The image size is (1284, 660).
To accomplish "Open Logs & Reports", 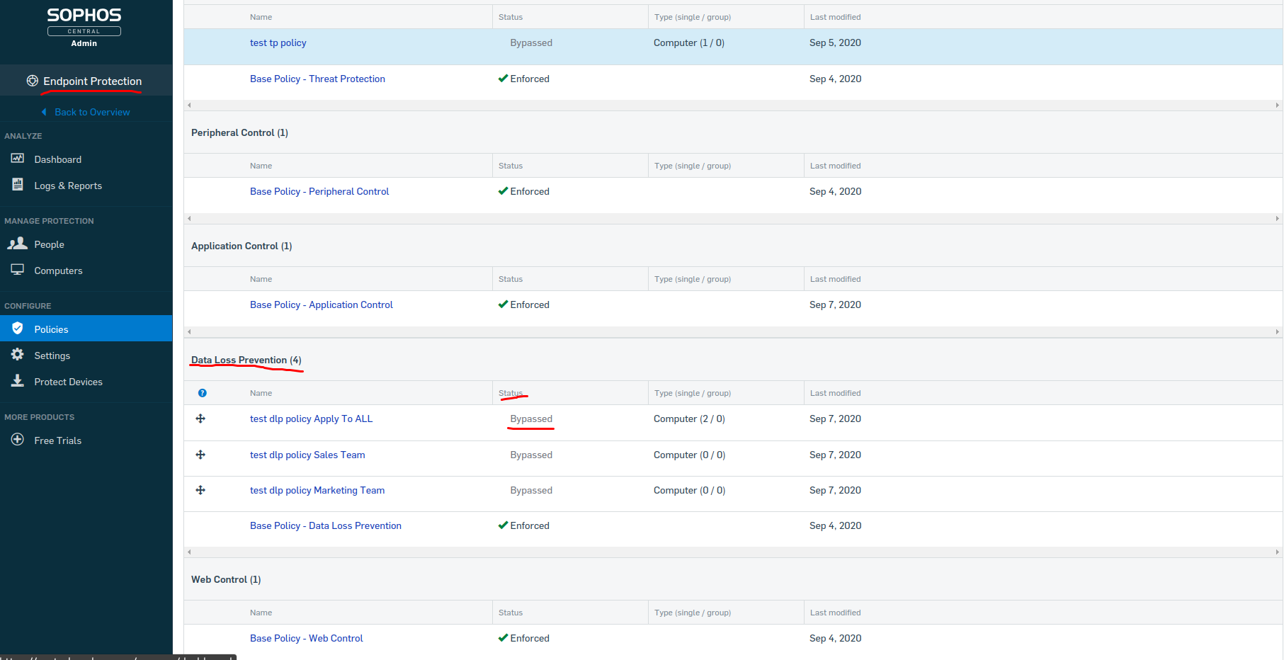I will [x=68, y=186].
